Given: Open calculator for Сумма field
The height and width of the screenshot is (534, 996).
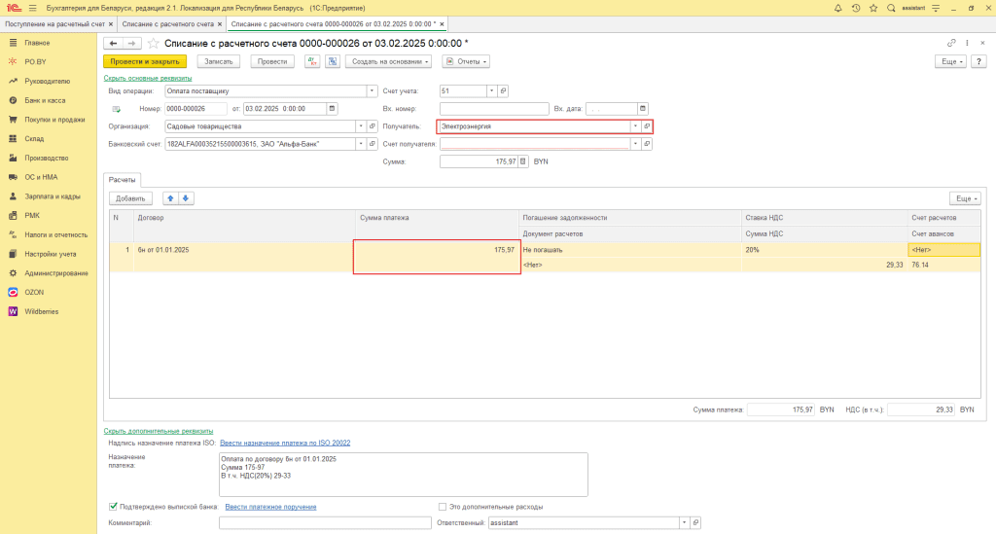Looking at the screenshot, I should click(x=522, y=161).
